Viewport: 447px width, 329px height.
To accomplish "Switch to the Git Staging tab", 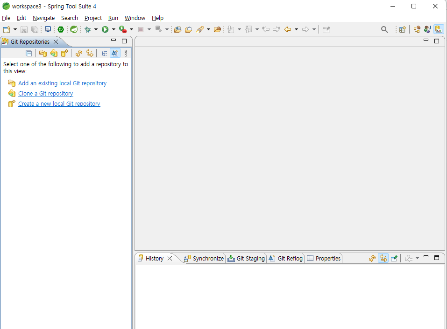I will pos(246,259).
